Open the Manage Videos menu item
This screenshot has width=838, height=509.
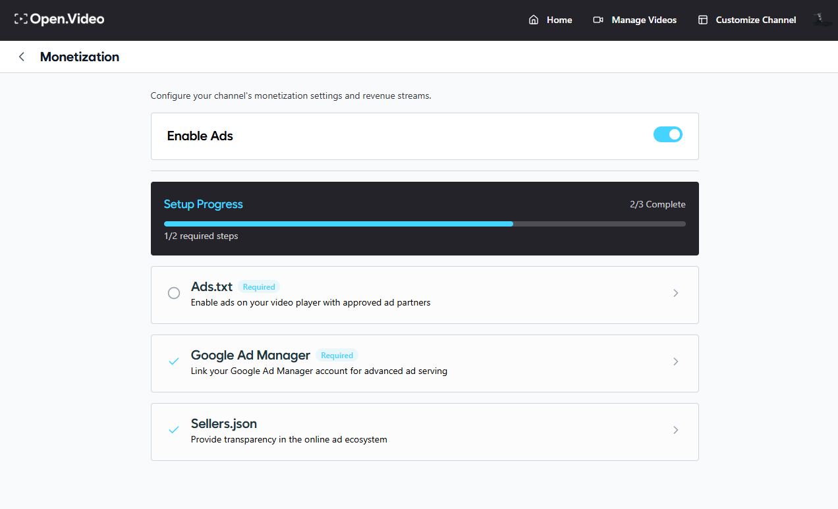(644, 20)
